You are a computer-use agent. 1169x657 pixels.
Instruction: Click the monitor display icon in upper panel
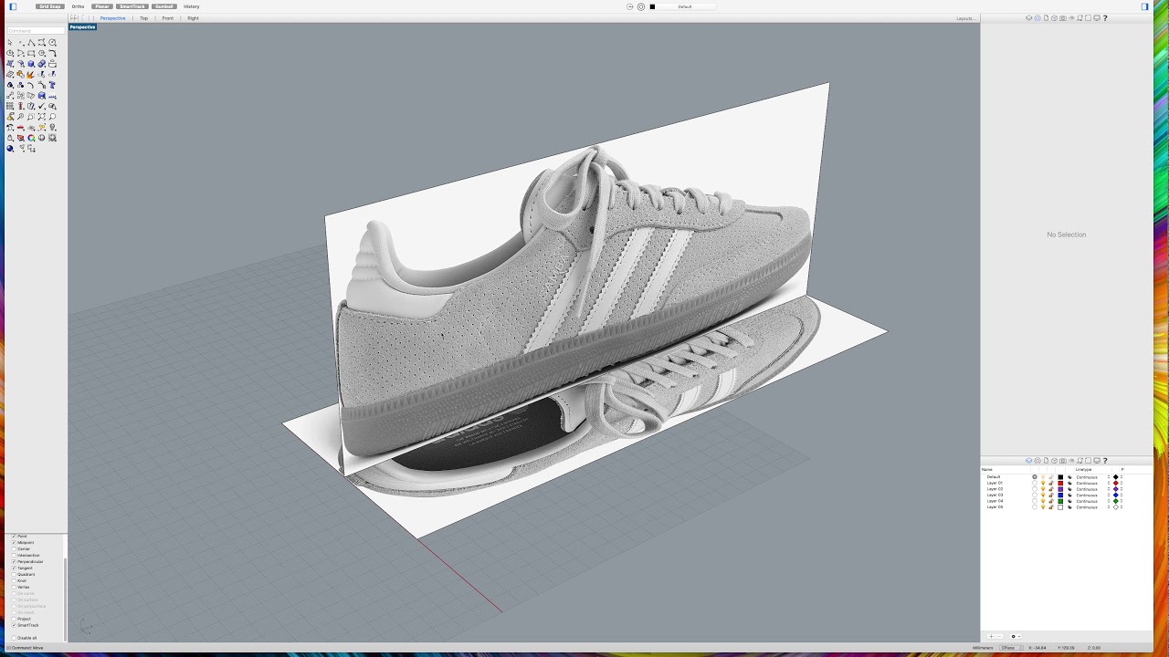[x=1097, y=17]
